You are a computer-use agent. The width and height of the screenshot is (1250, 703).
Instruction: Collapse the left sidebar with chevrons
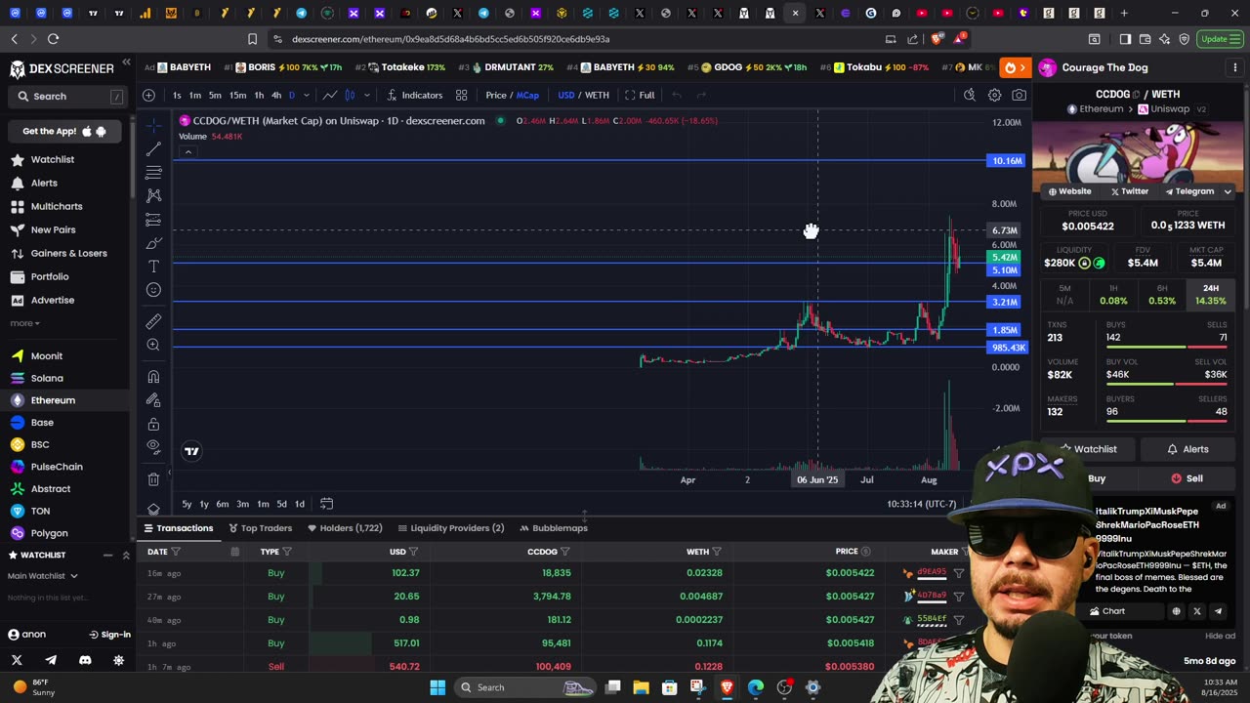pyautogui.click(x=126, y=62)
